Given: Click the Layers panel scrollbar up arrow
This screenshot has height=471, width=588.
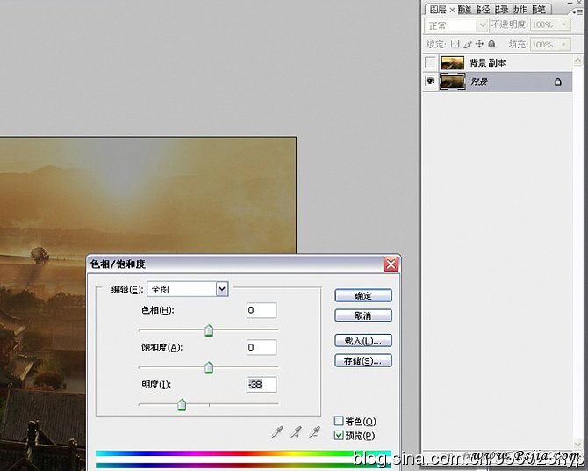Looking at the screenshot, I should (577, 60).
